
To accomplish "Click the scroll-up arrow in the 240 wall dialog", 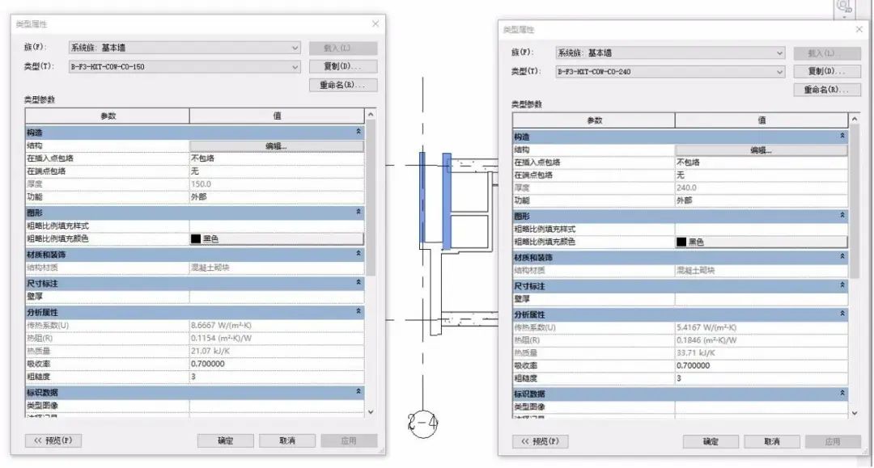I will pos(855,119).
